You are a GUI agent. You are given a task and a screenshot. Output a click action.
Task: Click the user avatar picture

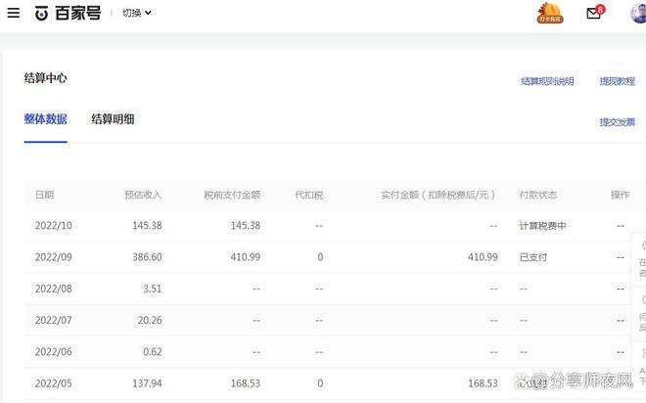(x=638, y=14)
